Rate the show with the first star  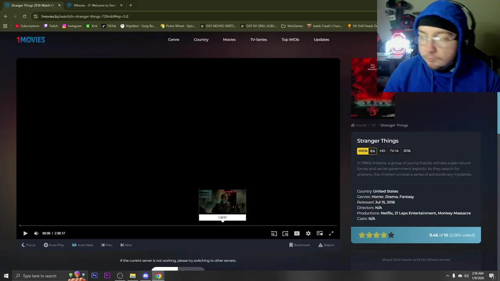[362, 235]
